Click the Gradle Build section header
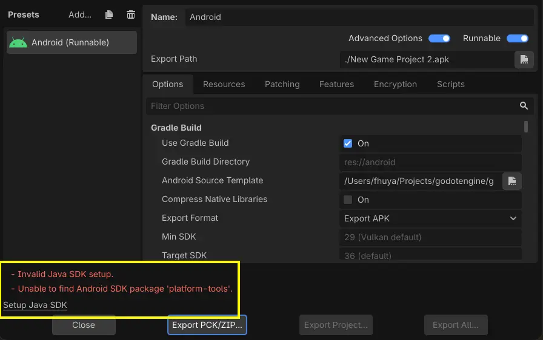The width and height of the screenshot is (543, 340). [x=176, y=128]
